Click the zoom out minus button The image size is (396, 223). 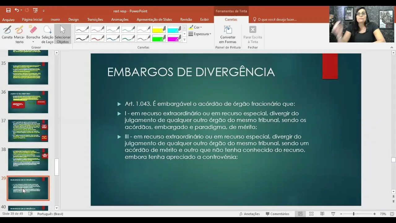[x=341, y=214]
